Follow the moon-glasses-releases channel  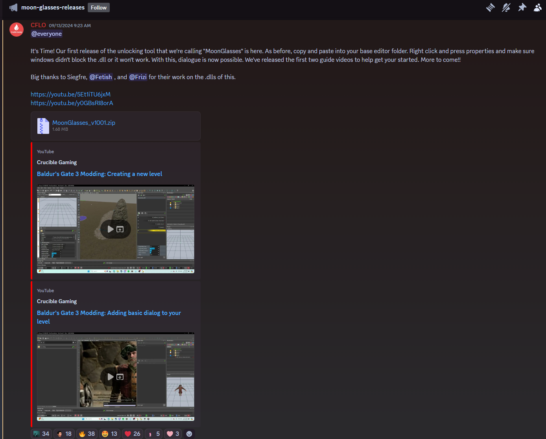99,7
